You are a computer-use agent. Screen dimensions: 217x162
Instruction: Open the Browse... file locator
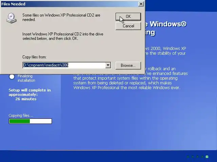coord(128,65)
